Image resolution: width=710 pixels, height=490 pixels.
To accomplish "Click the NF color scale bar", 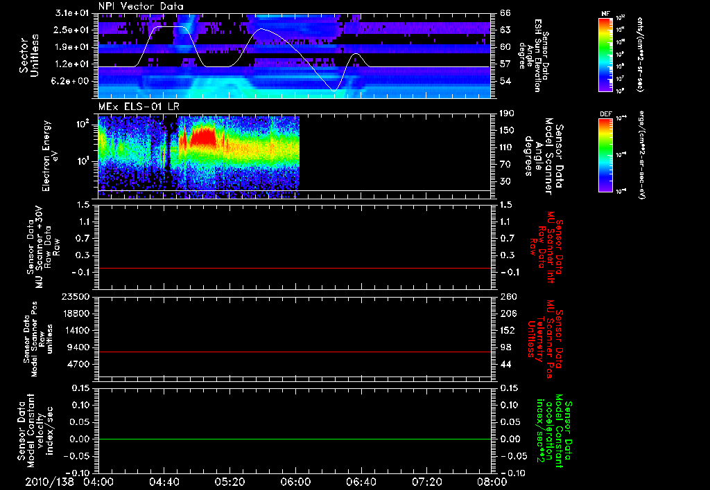I will (x=606, y=54).
